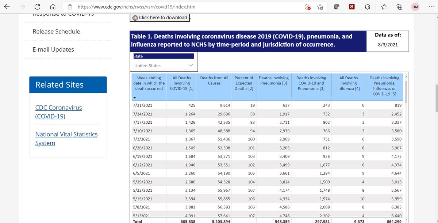Click the sort arrow under Week ending column
Screen dimensions: 438x223
[134, 97]
